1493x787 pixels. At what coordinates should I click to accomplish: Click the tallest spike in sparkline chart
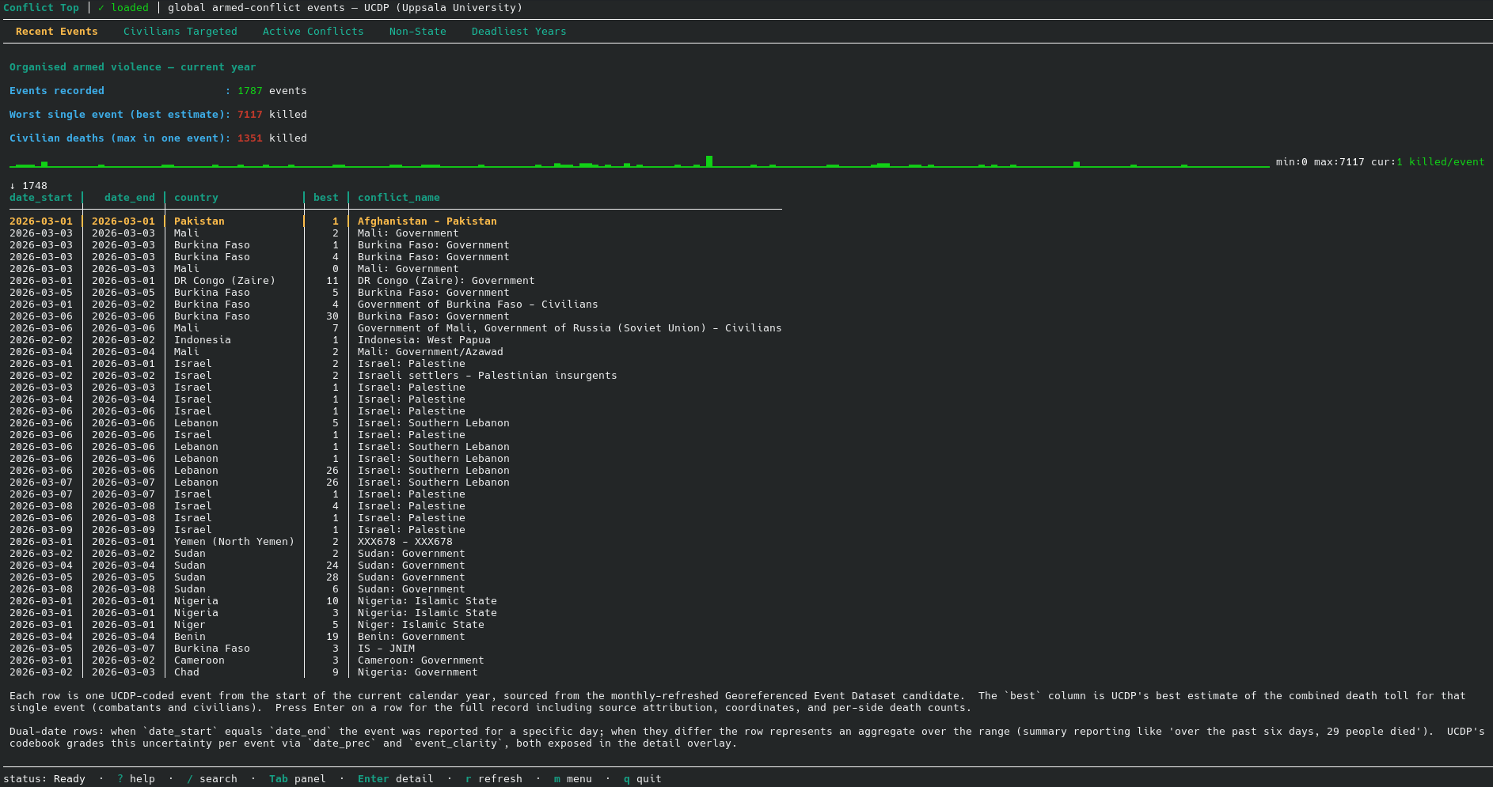tap(709, 161)
